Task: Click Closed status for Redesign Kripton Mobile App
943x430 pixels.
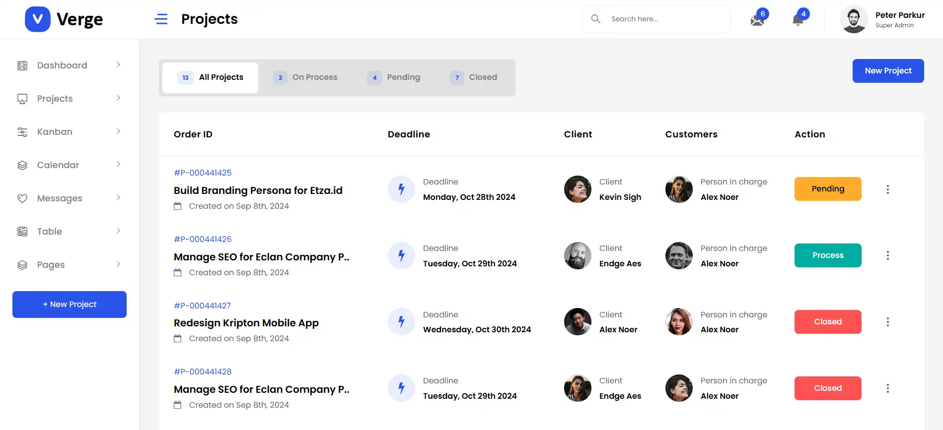Action: pyautogui.click(x=828, y=322)
